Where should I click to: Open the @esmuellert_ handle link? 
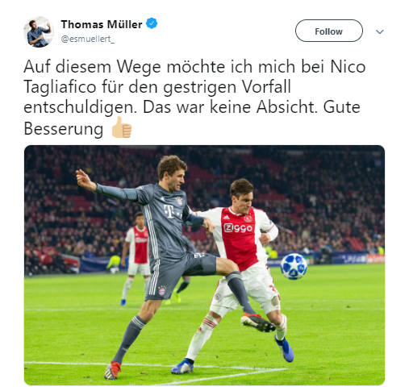pos(88,40)
